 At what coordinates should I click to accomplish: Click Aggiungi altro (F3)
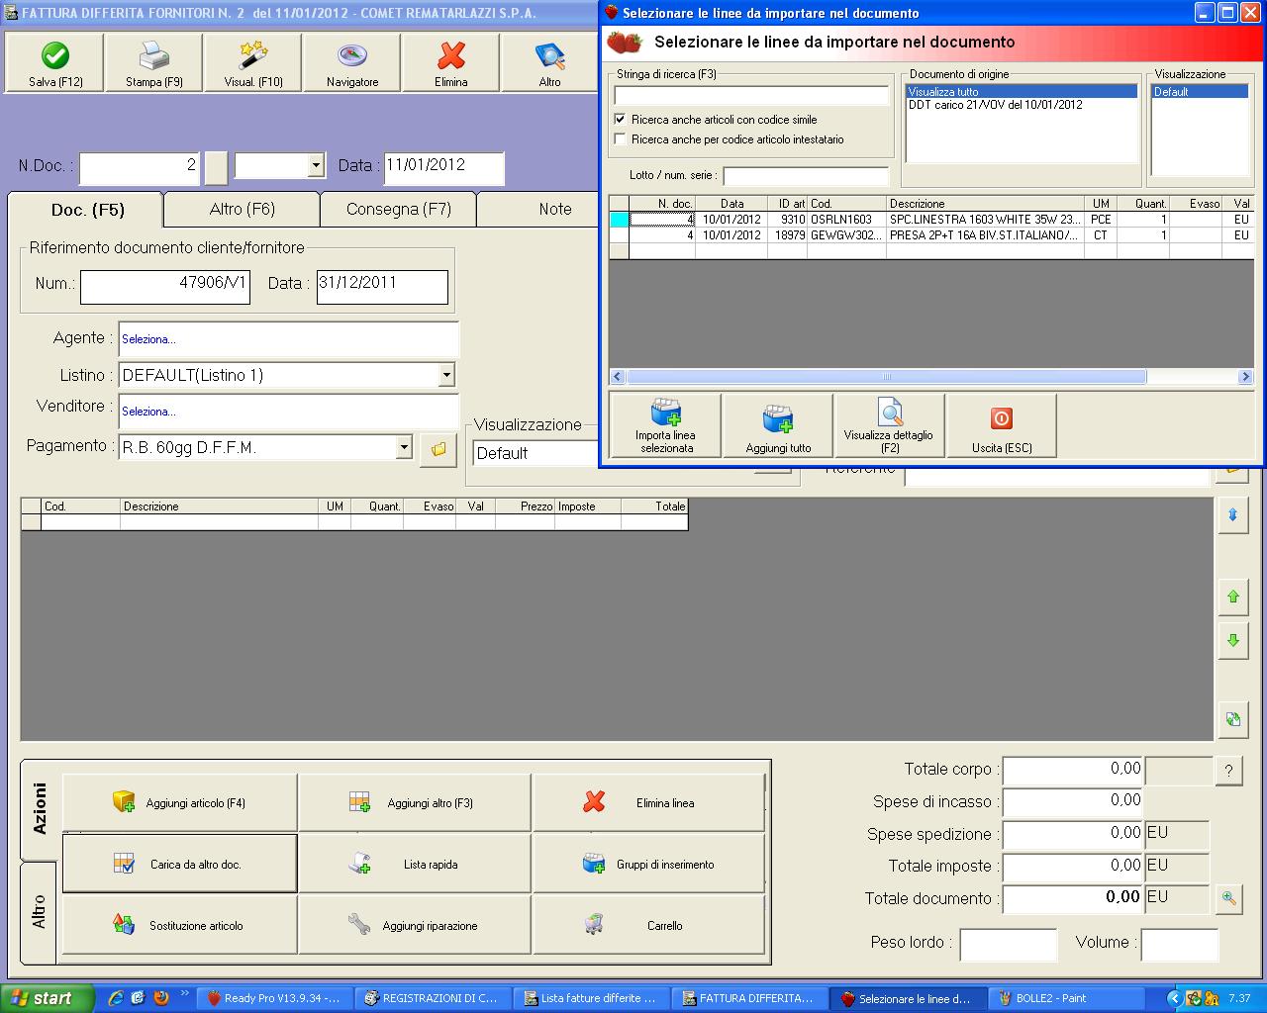415,802
